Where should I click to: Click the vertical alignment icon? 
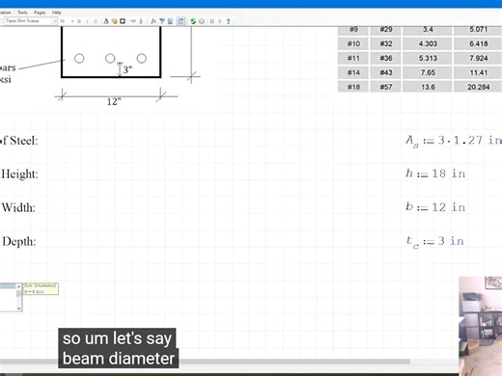(x=141, y=21)
